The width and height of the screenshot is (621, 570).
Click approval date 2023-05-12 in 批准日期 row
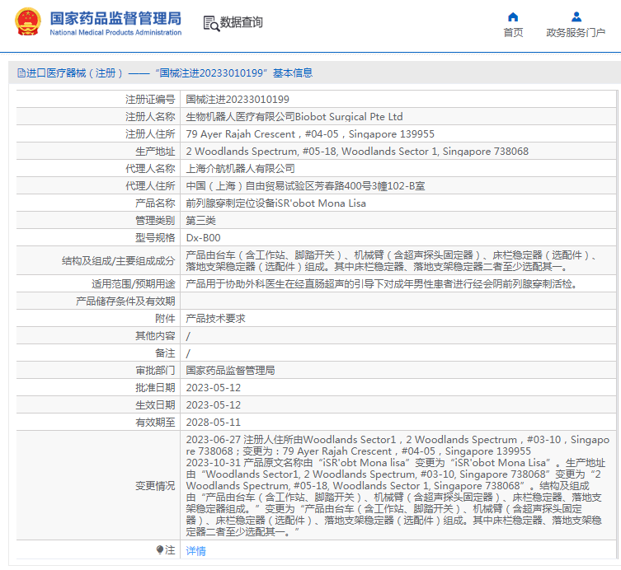click(x=214, y=388)
